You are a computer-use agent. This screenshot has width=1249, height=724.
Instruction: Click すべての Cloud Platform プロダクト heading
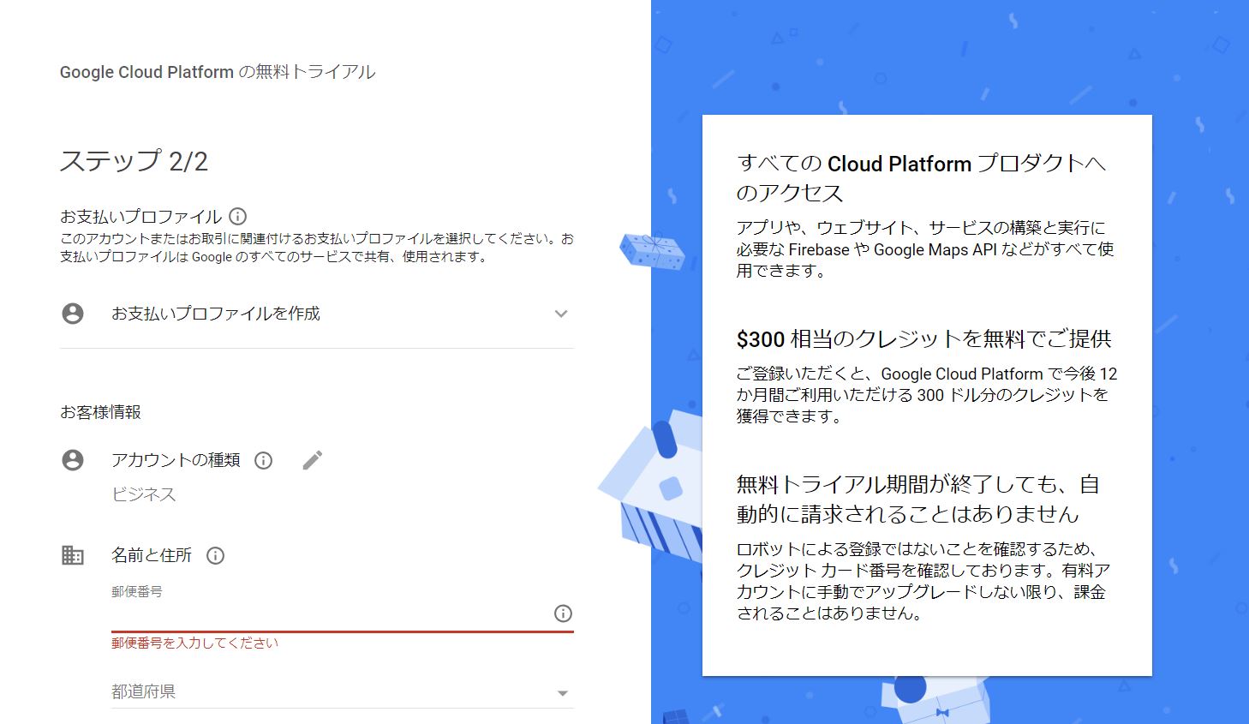click(x=922, y=178)
